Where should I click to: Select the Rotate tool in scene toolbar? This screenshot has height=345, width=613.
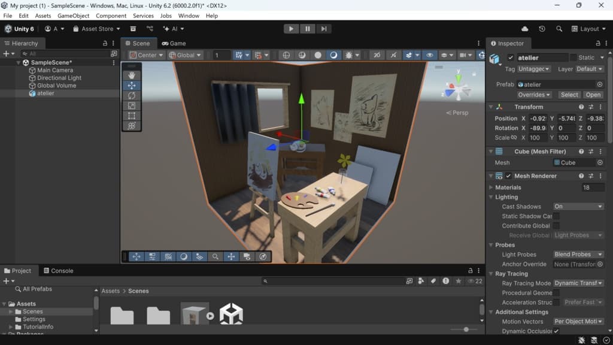pyautogui.click(x=132, y=96)
